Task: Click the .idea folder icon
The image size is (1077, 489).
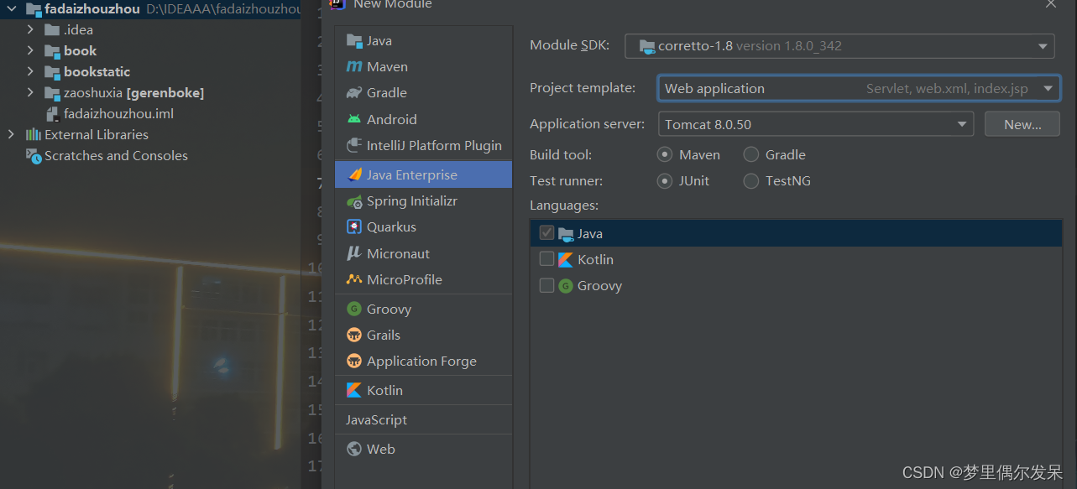Action: (53, 29)
